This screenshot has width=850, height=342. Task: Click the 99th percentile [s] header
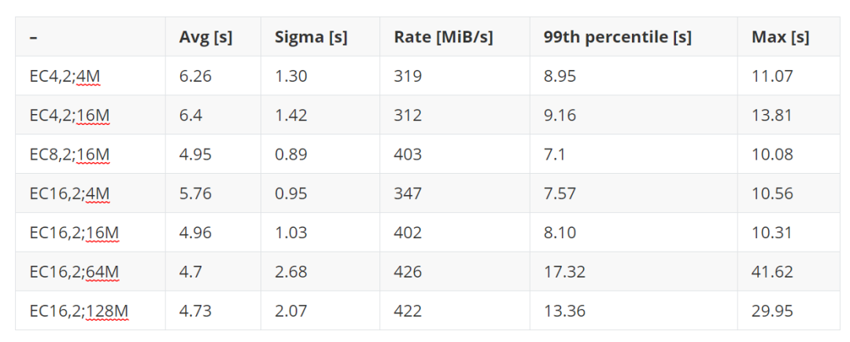617,37
